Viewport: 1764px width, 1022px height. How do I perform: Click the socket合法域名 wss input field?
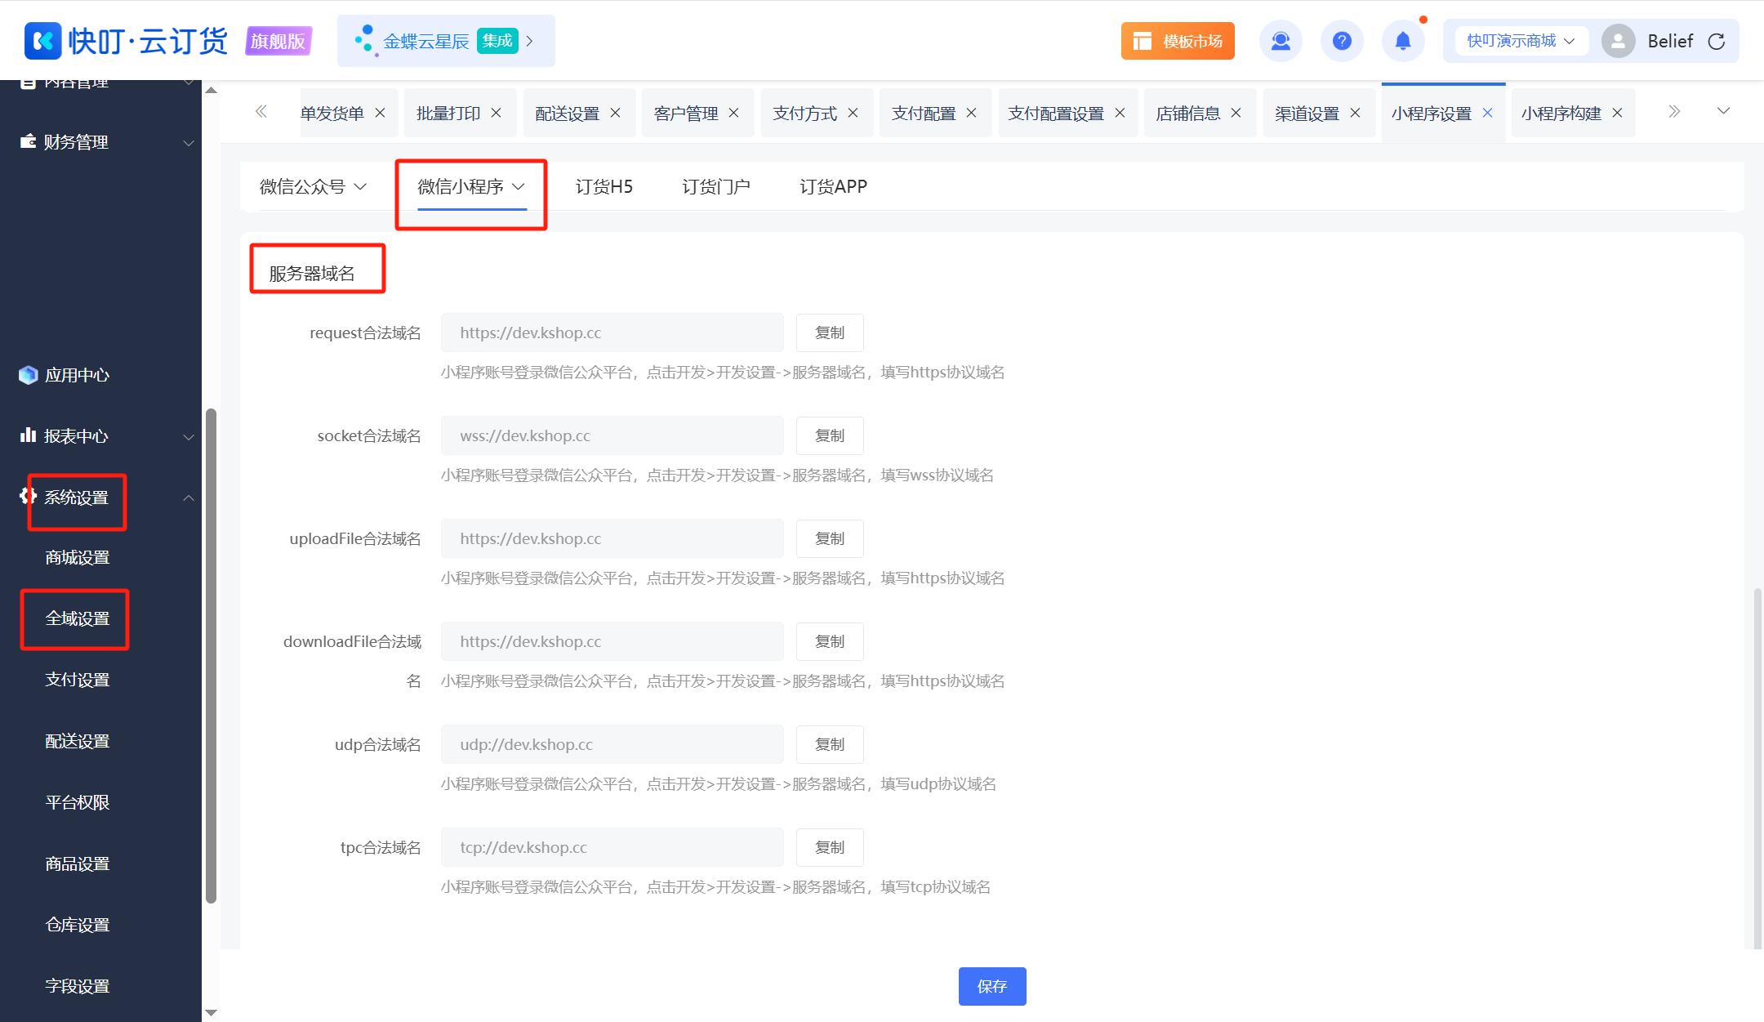click(x=612, y=435)
